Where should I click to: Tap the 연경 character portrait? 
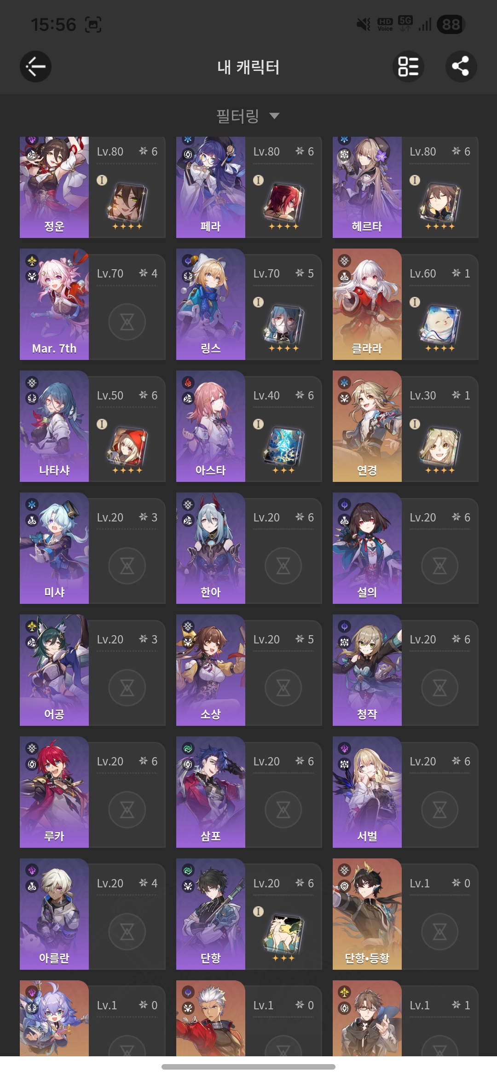pyautogui.click(x=367, y=426)
